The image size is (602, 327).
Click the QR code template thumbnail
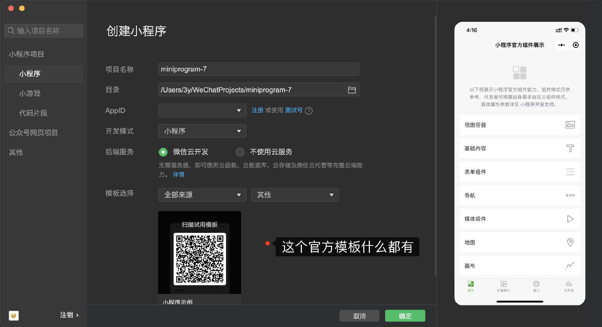pyautogui.click(x=200, y=253)
